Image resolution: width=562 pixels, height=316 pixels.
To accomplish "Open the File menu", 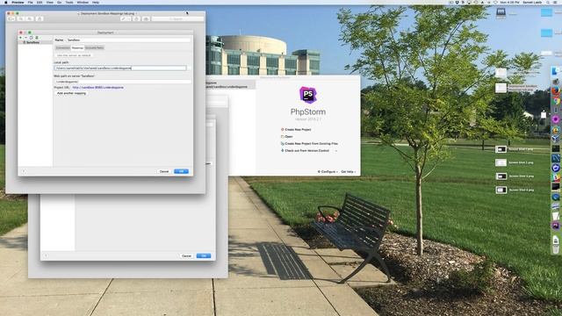I will click(x=30, y=2).
